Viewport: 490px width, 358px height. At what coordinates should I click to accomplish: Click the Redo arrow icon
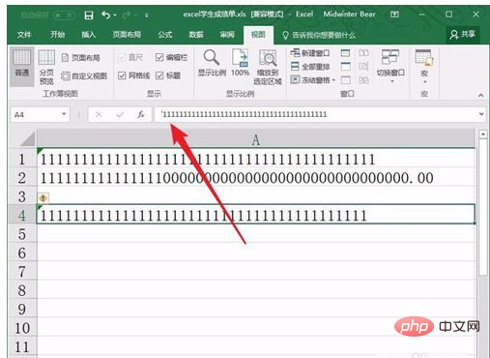[x=127, y=15]
